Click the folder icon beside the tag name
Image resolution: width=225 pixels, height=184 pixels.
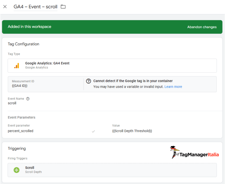63,7
